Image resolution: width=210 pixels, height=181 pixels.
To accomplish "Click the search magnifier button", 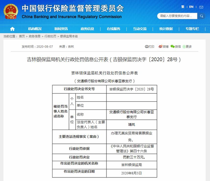I will tap(201, 16).
